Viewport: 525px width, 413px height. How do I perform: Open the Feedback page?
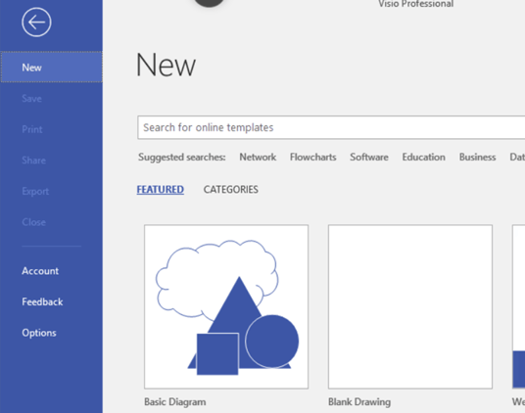42,301
